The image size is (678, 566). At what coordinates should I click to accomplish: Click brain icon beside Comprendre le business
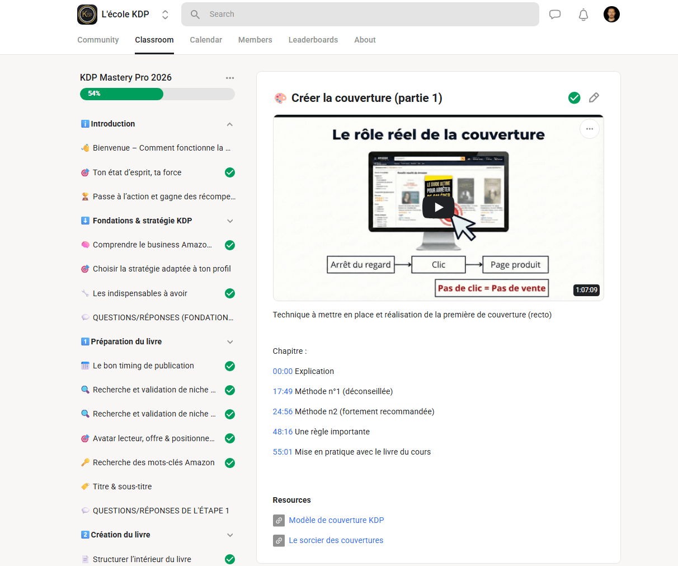coord(85,245)
